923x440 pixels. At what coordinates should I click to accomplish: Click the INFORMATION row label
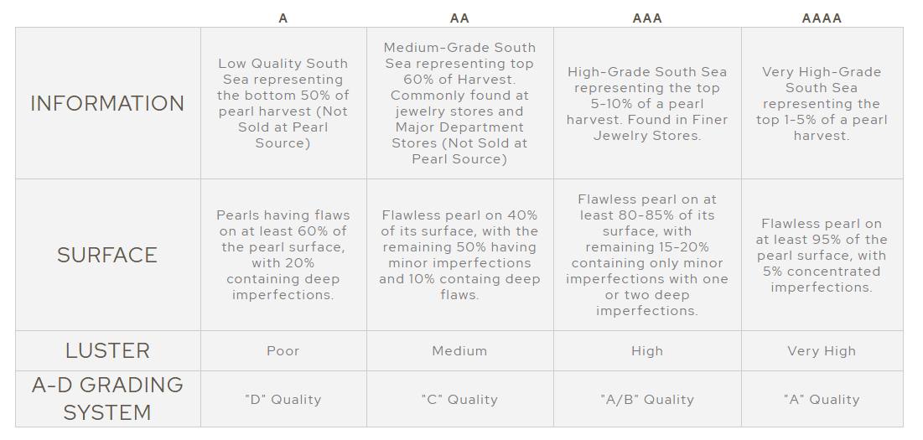point(107,104)
